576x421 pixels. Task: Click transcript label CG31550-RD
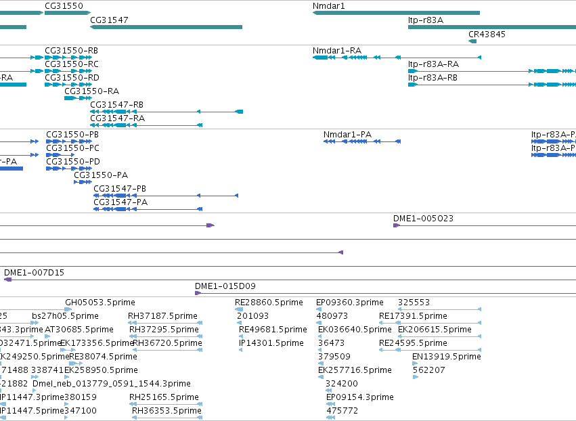tap(72, 78)
